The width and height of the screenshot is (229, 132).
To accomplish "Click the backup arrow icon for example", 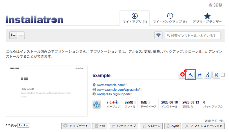I will click(x=199, y=75).
